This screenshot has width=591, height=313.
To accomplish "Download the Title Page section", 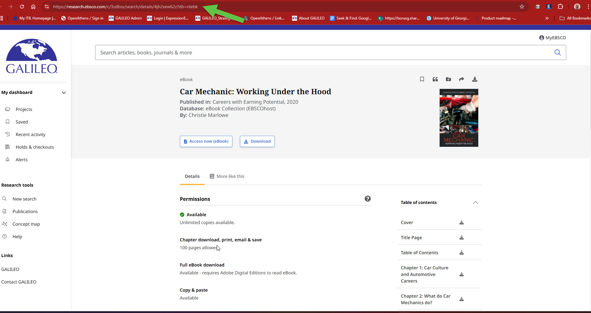I will (461, 238).
